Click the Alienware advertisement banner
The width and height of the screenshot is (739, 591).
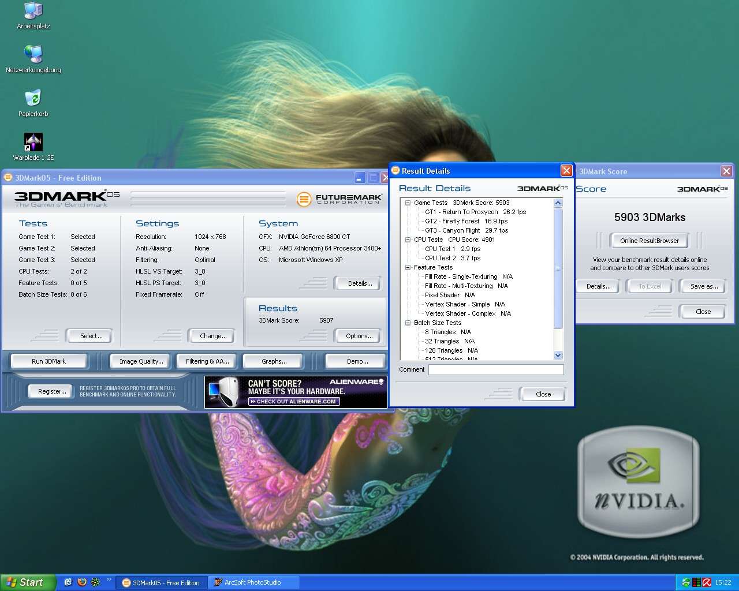296,392
